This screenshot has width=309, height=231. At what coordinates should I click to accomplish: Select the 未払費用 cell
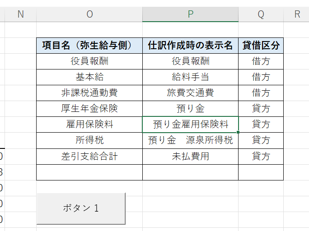(x=190, y=157)
